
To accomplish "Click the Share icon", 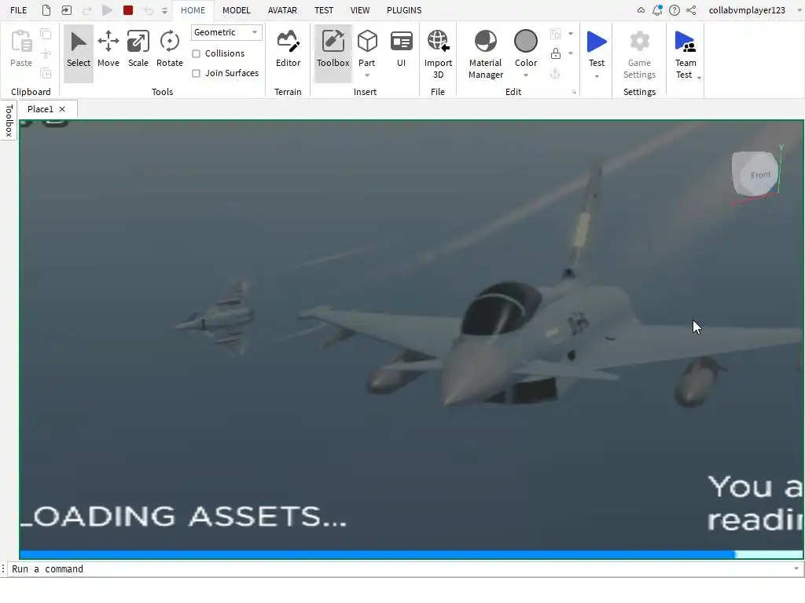I will 691,10.
